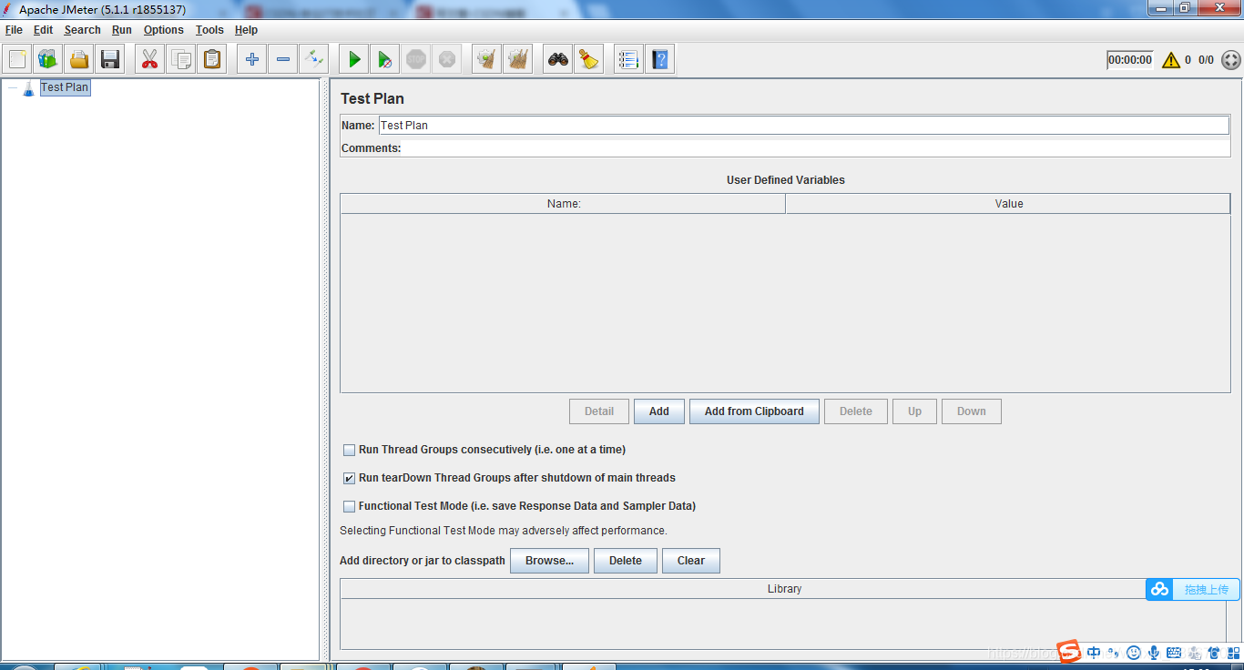Select Test Plan node in tree
Image resolution: width=1244 pixels, height=670 pixels.
click(x=65, y=87)
